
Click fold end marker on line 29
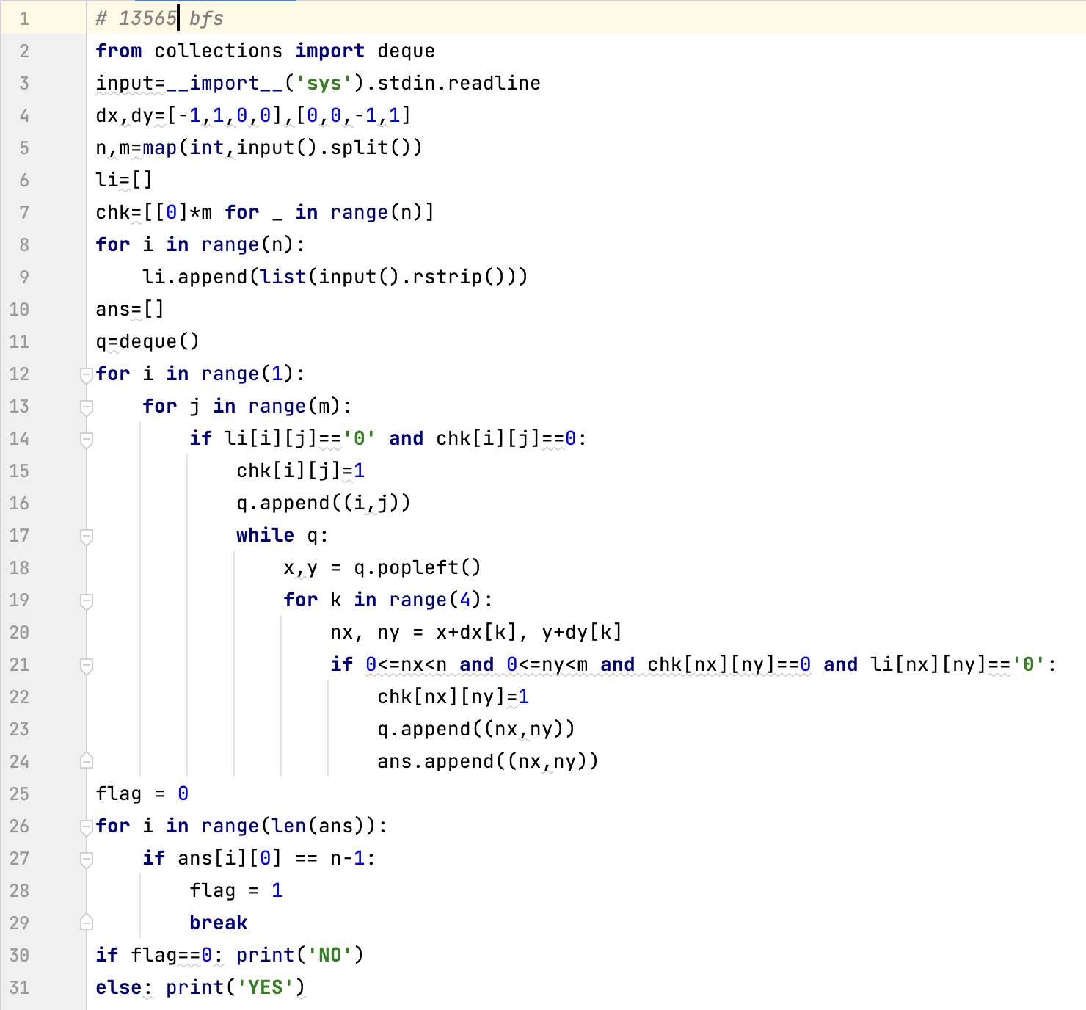point(87,923)
